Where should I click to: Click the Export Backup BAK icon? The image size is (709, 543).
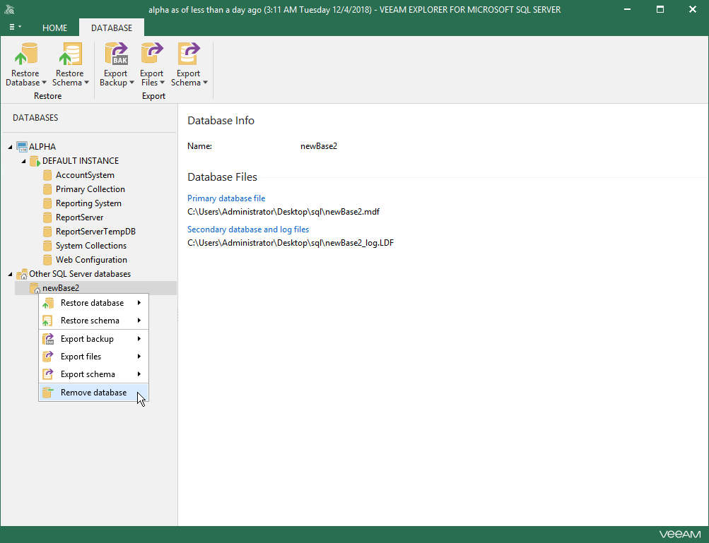(116, 54)
